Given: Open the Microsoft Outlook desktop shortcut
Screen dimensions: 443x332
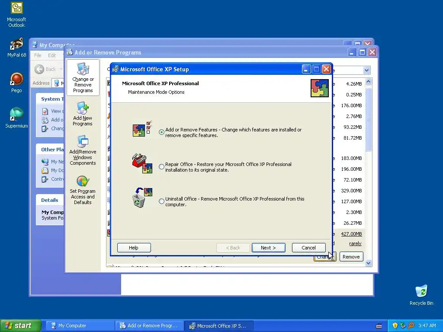Looking at the screenshot, I should pyautogui.click(x=16, y=15).
